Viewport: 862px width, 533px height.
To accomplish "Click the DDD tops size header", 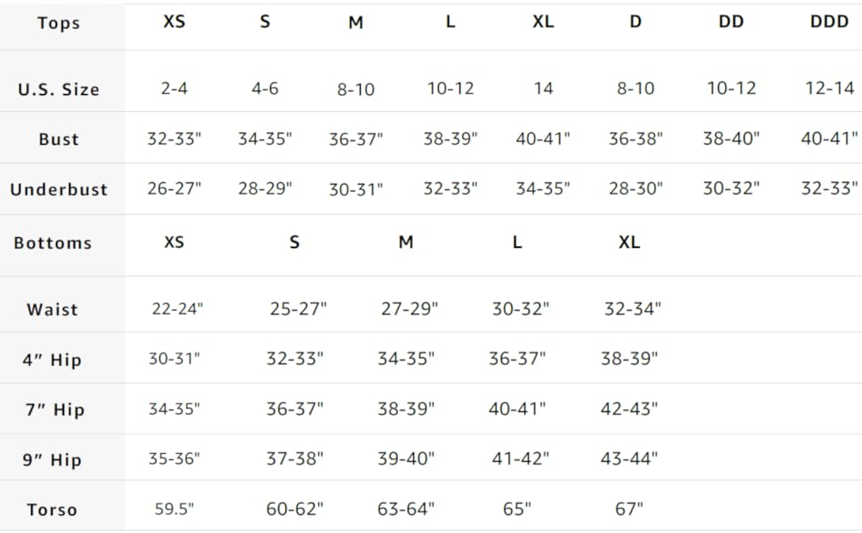I will [x=829, y=21].
